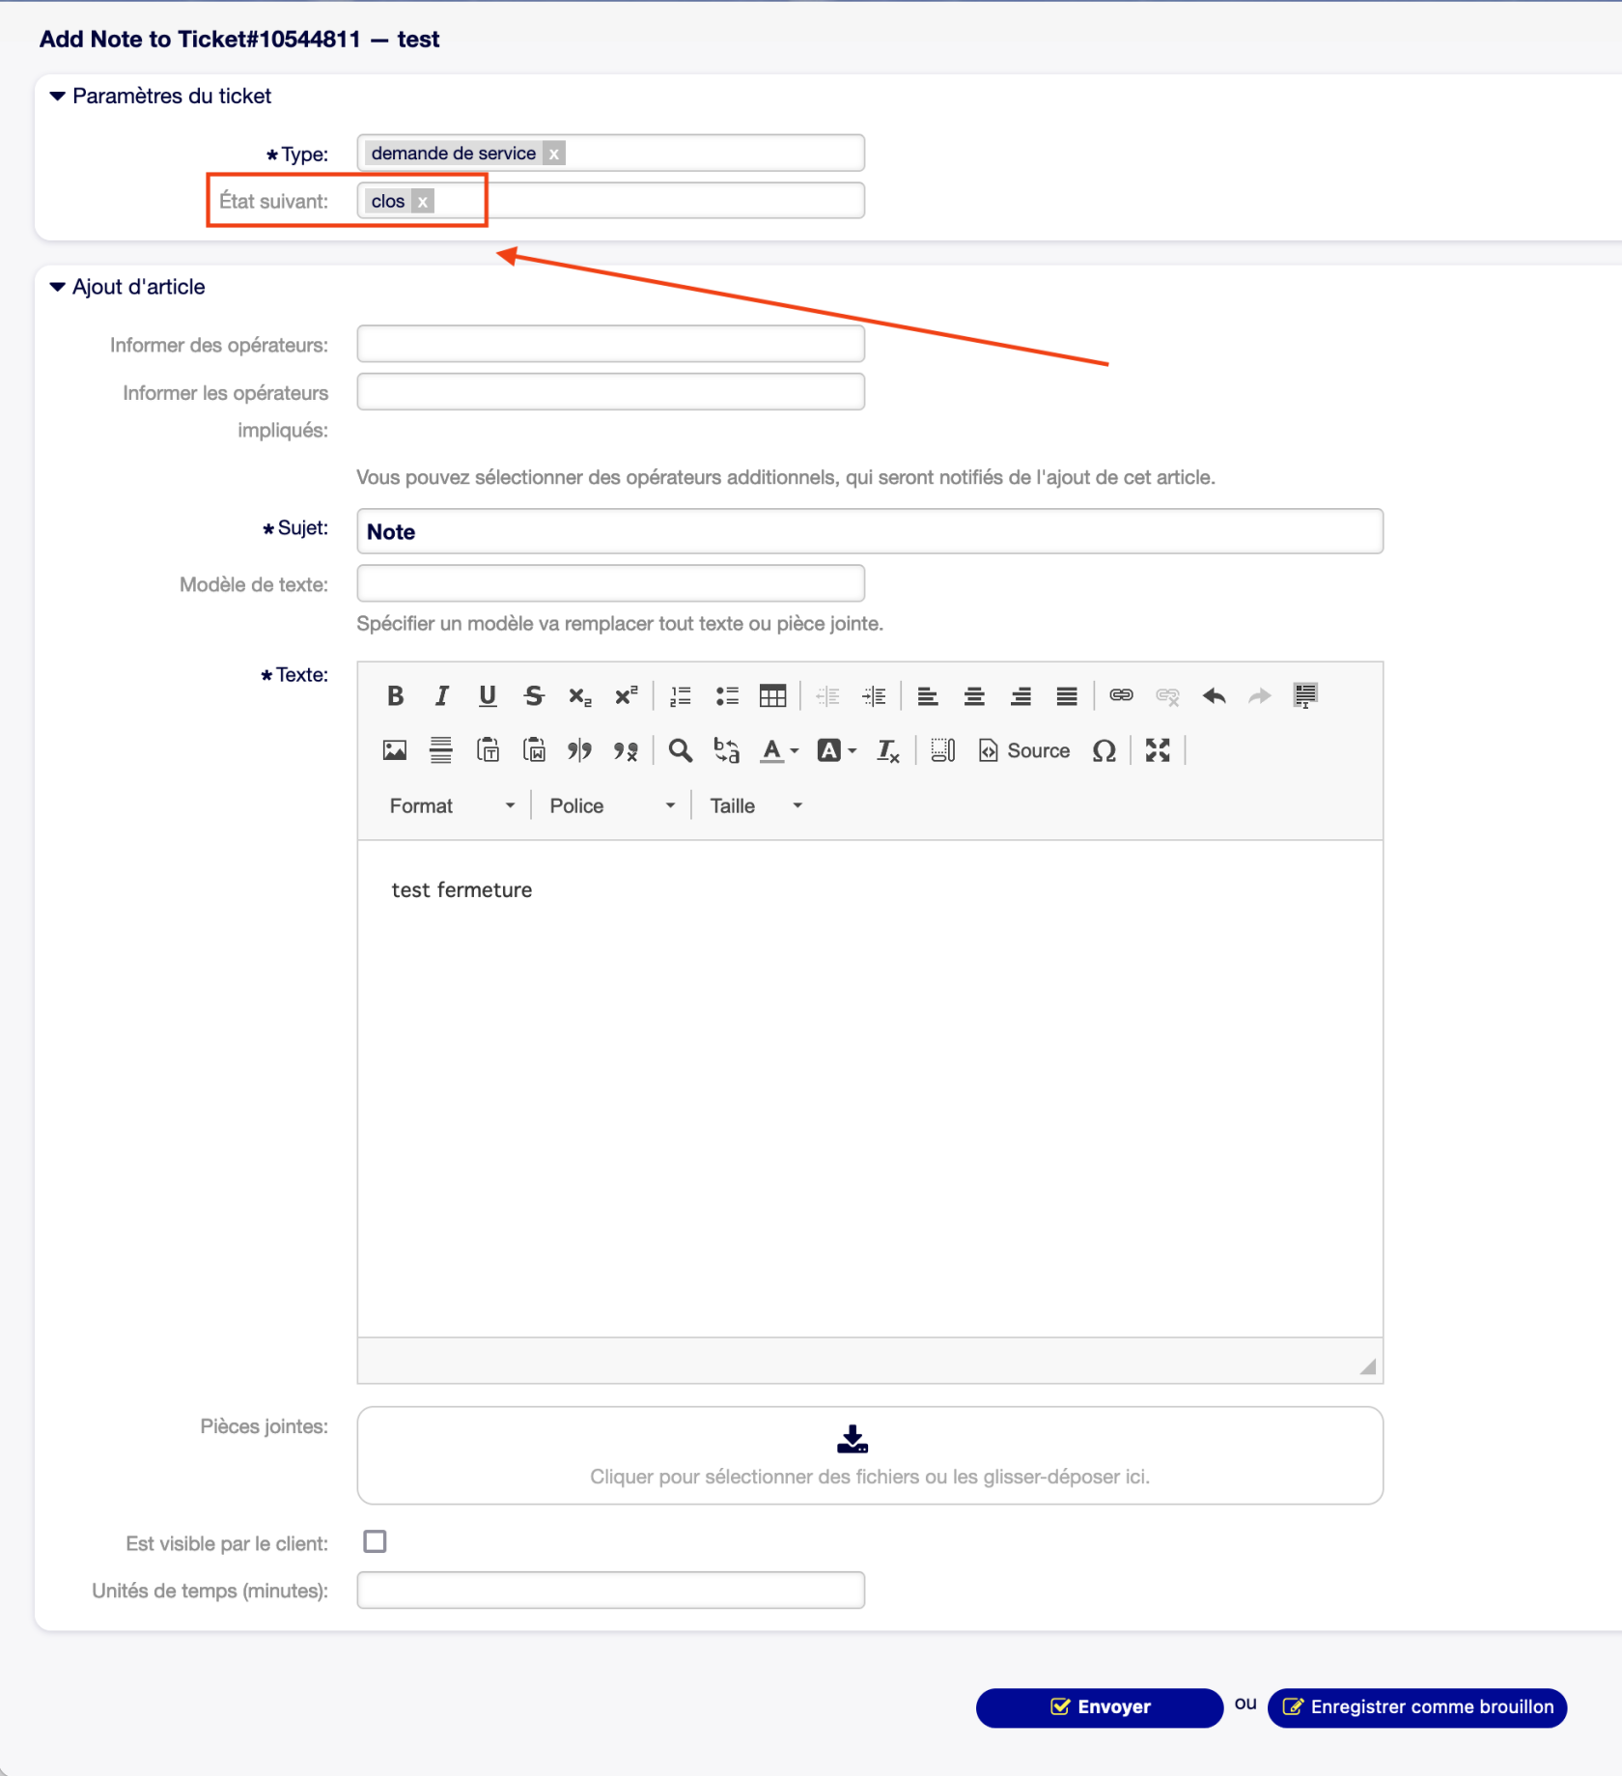Screen dimensions: 1622x1776
Task: Insert special character with omega icon
Action: click(1104, 750)
